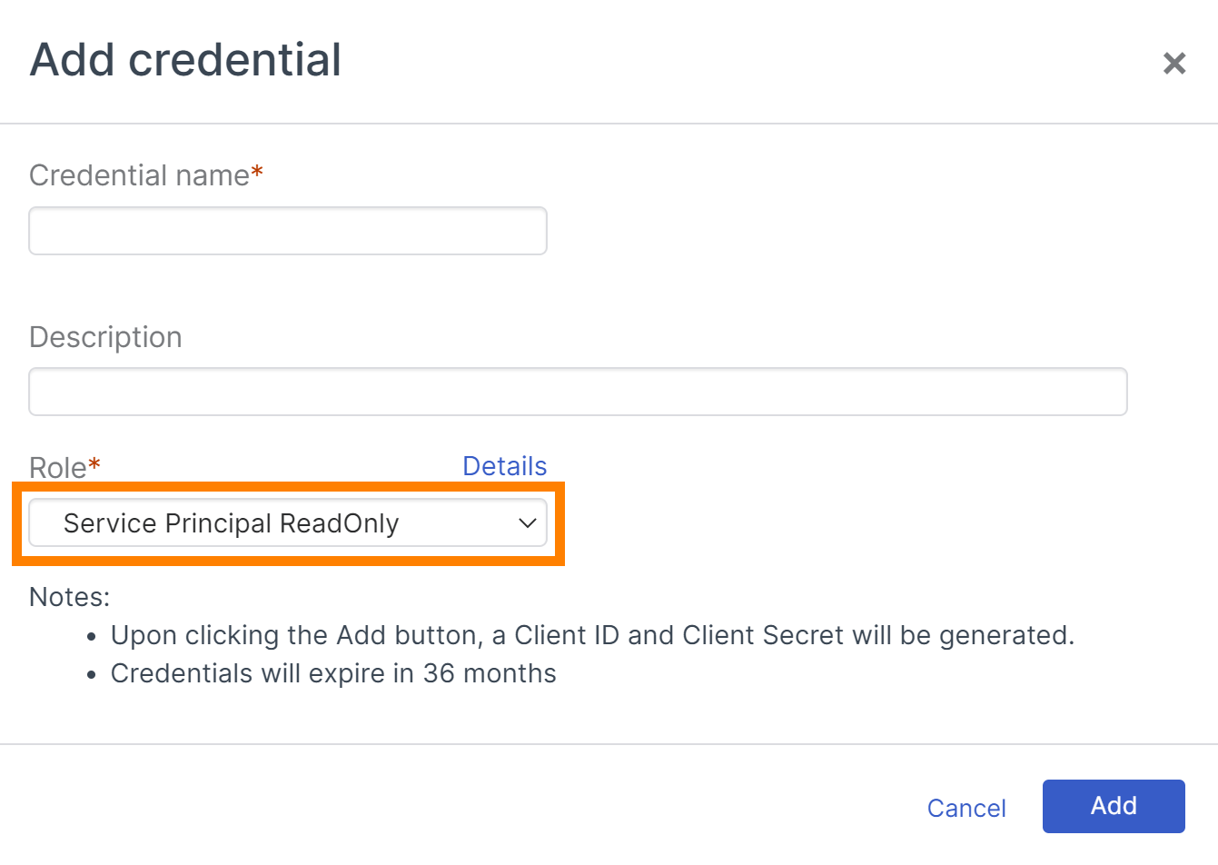
Task: Click the note about 36 months expiry
Action: coord(333,673)
